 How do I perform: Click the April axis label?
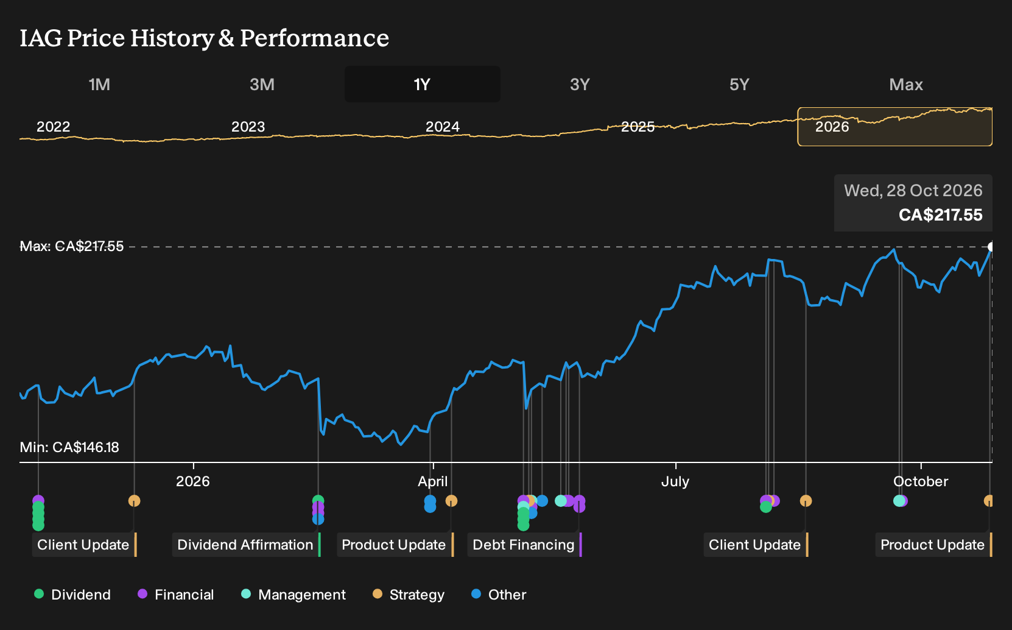point(433,481)
